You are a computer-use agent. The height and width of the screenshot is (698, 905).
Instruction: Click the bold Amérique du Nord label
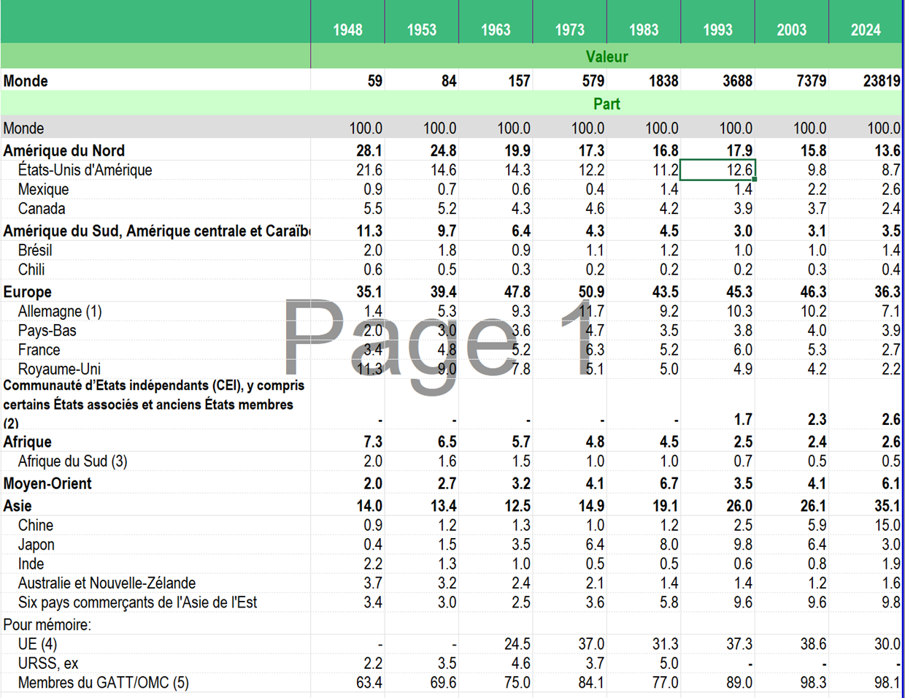click(x=64, y=151)
